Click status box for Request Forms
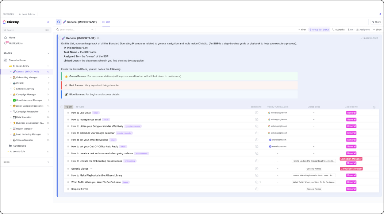Image resolution: width=384 pixels, height=214 pixels. tap(68, 189)
